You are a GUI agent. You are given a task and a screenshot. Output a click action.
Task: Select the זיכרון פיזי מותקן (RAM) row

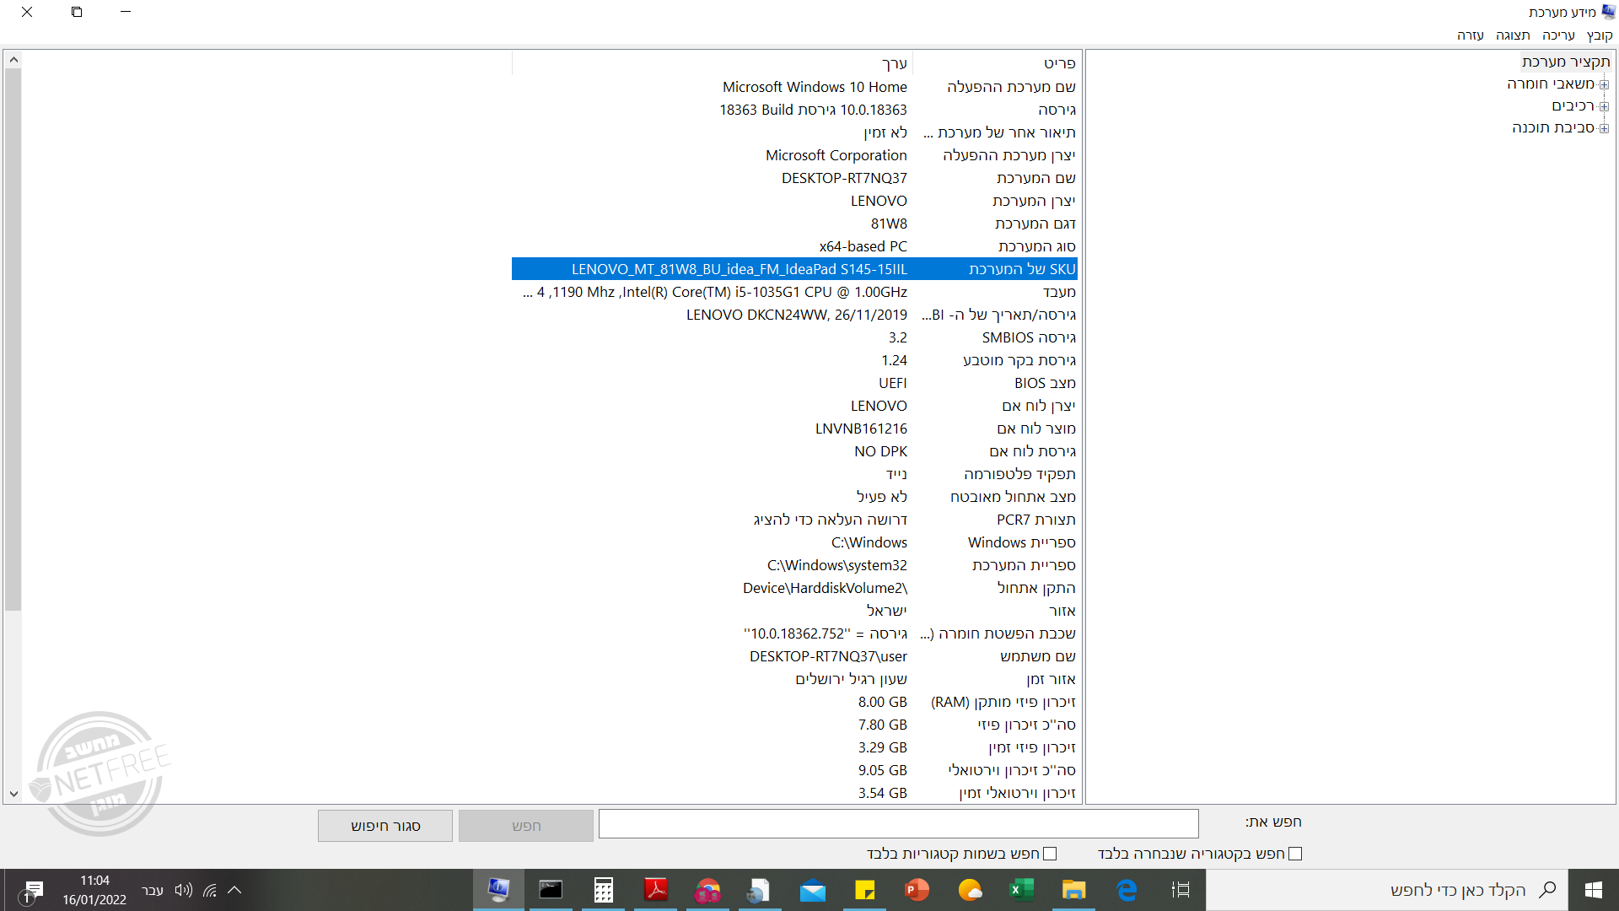click(x=794, y=702)
